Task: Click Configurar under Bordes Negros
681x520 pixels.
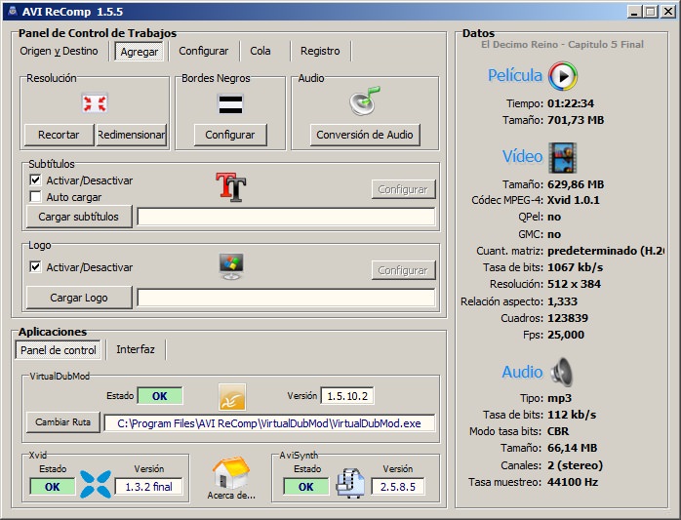Action: pyautogui.click(x=230, y=135)
